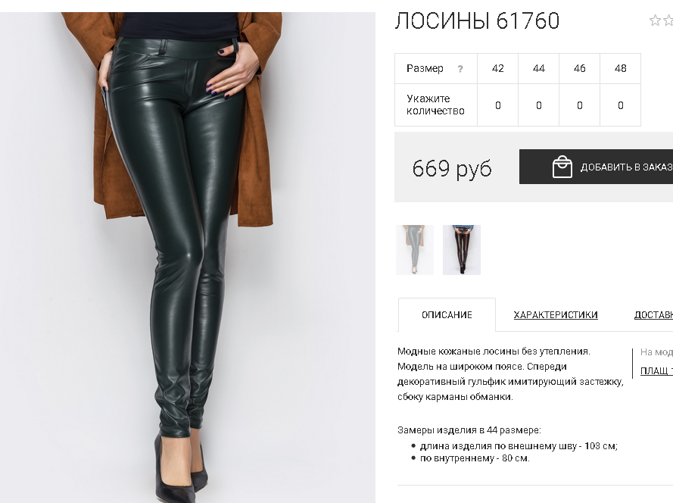The width and height of the screenshot is (673, 503).
Task: Open the ДОСТАВКА tab
Action: tap(653, 315)
